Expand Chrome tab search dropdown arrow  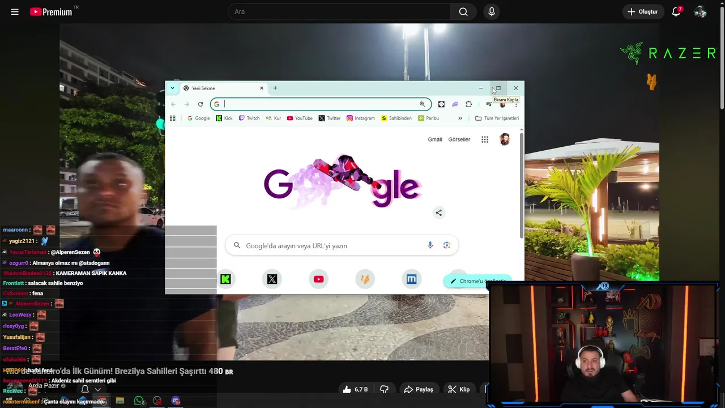pyautogui.click(x=172, y=88)
